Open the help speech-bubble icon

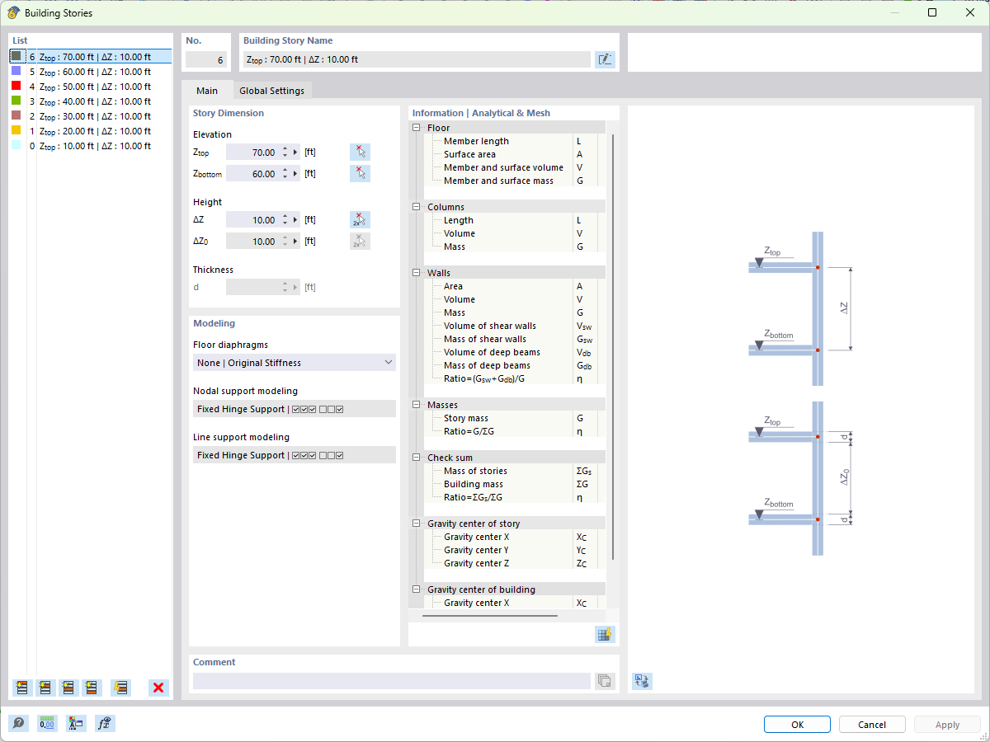[x=18, y=723]
